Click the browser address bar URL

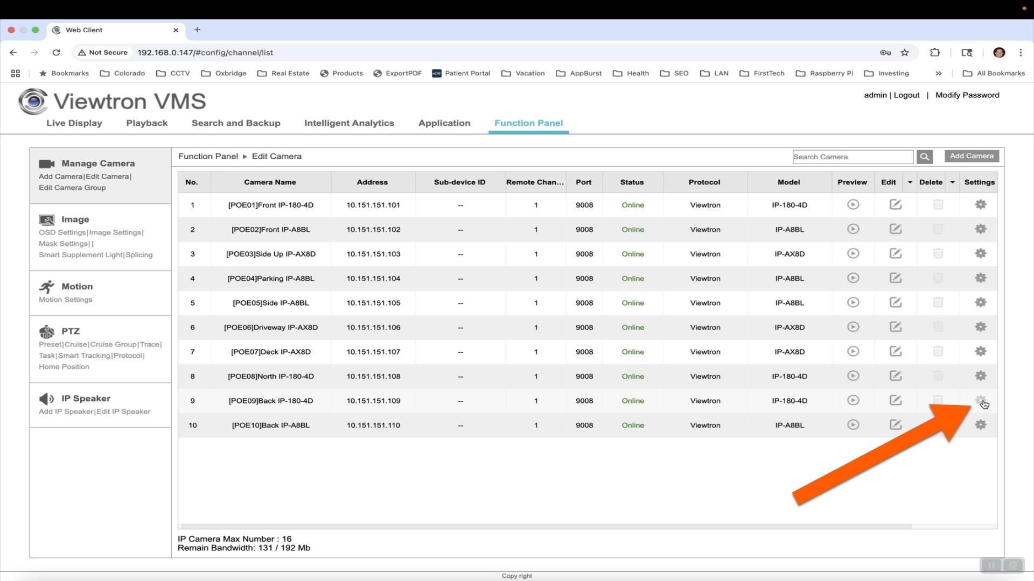click(205, 52)
